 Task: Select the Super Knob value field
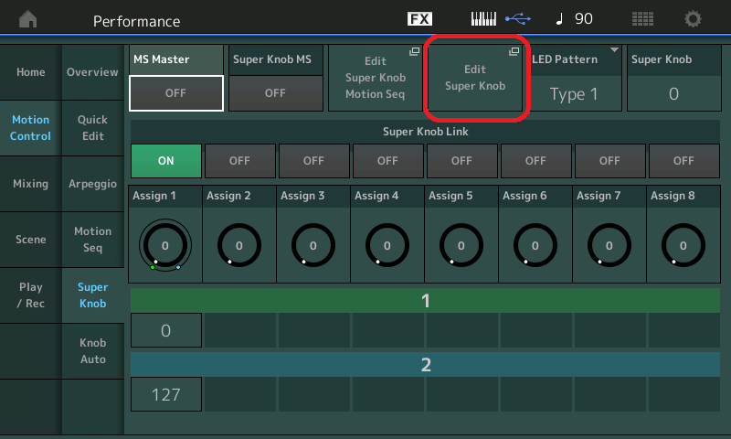pyautogui.click(x=673, y=93)
